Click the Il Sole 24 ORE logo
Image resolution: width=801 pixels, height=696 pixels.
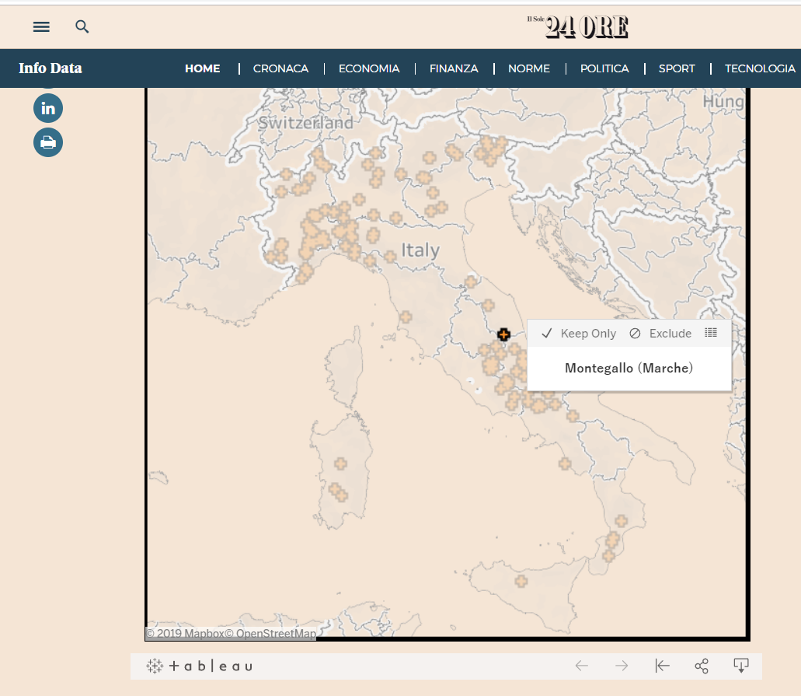[x=578, y=26]
